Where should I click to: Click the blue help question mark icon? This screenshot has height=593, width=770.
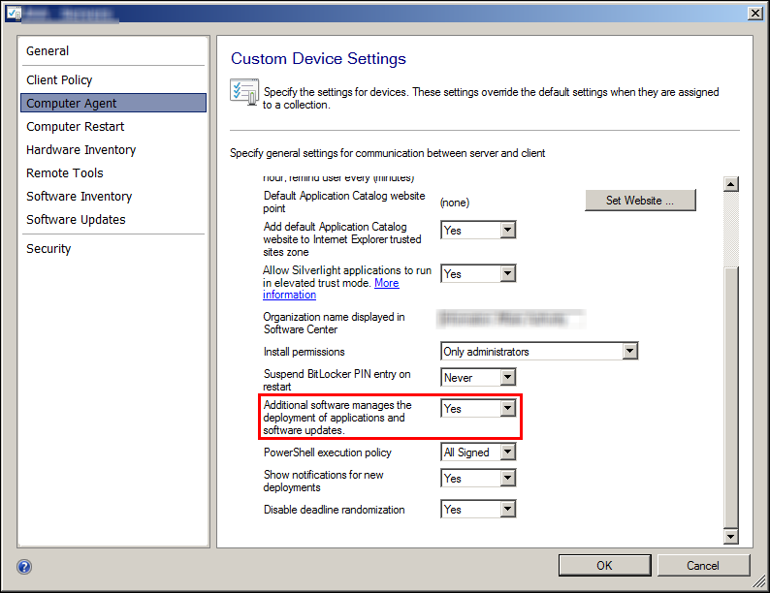click(24, 567)
